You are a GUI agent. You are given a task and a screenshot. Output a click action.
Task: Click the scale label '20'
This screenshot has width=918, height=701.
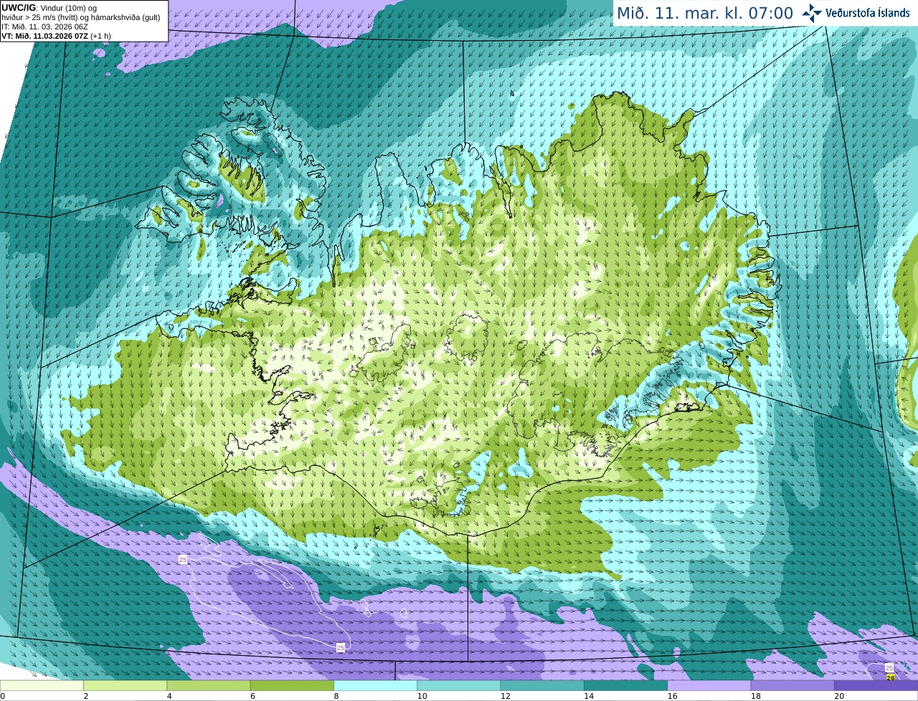coord(839,696)
